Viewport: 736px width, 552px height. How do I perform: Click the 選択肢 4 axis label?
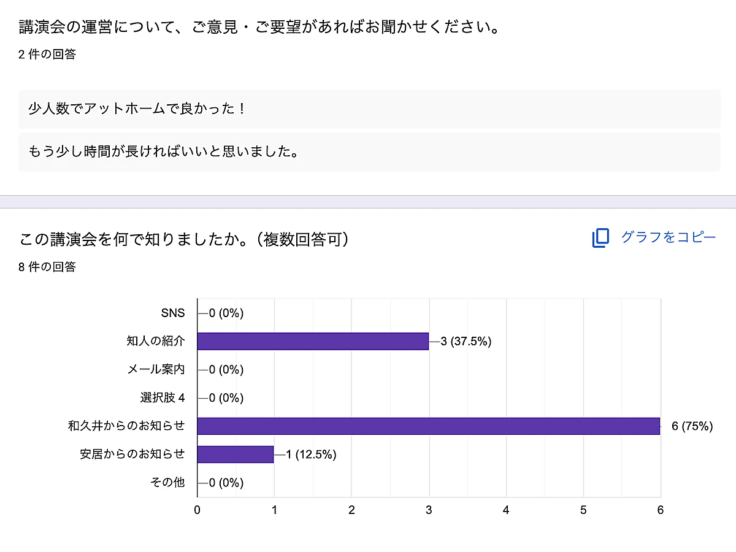coord(163,398)
